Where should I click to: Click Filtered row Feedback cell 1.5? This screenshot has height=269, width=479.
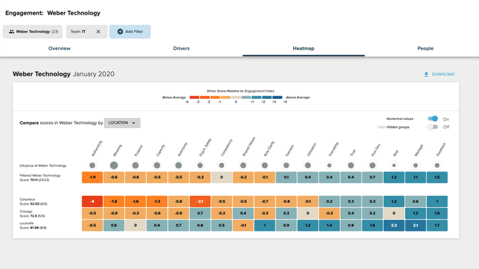click(437, 177)
